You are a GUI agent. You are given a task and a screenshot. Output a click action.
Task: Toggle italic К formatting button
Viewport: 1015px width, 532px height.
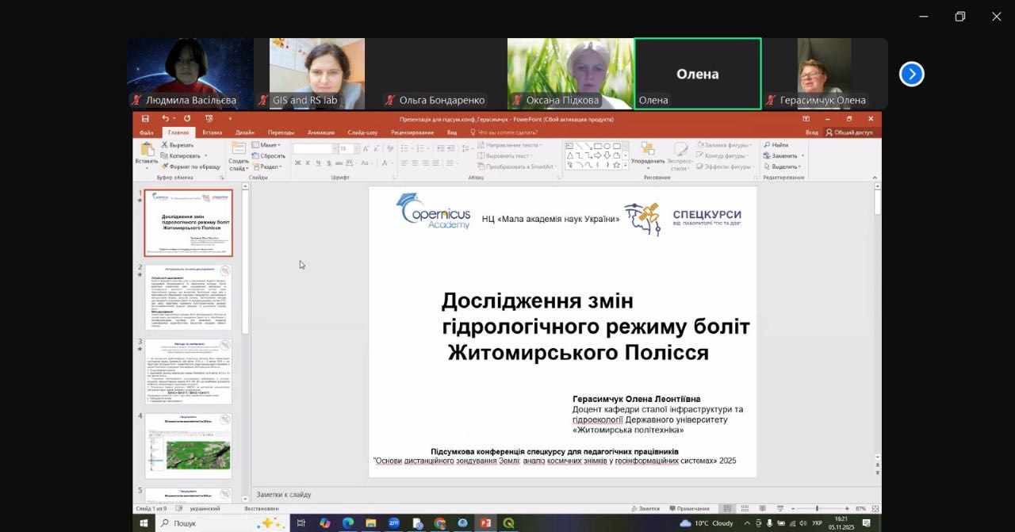point(308,163)
